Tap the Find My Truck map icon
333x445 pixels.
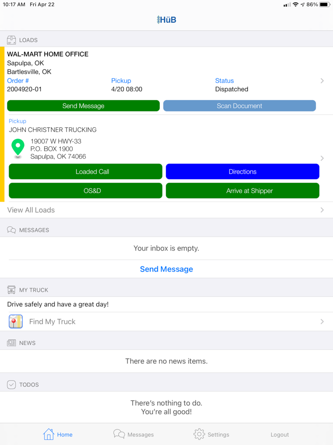[x=16, y=322]
